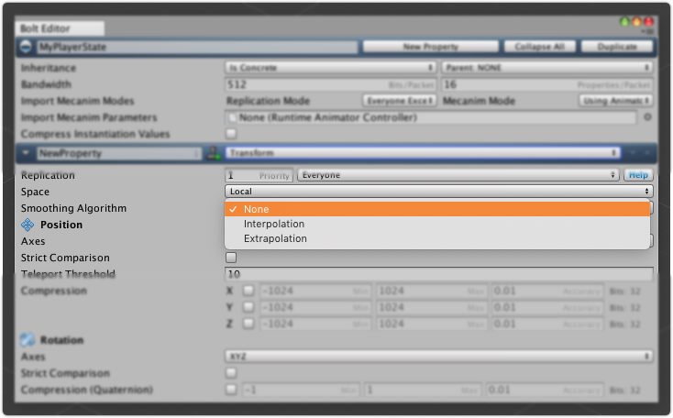Open Replication Mode Everyone Except dropdown
This screenshot has width=673, height=418.
[x=399, y=101]
